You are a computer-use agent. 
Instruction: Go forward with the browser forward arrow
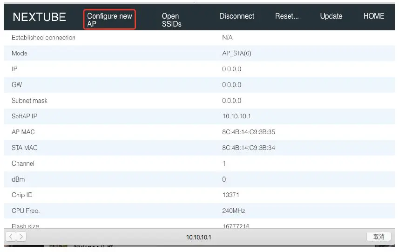click(x=21, y=237)
